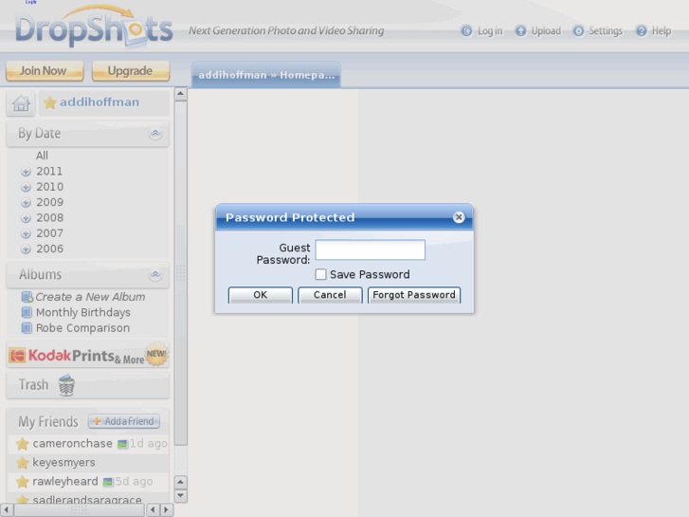The width and height of the screenshot is (689, 517).
Task: Click horizontal scrollbar left arrow at far left
Action: click(x=6, y=510)
